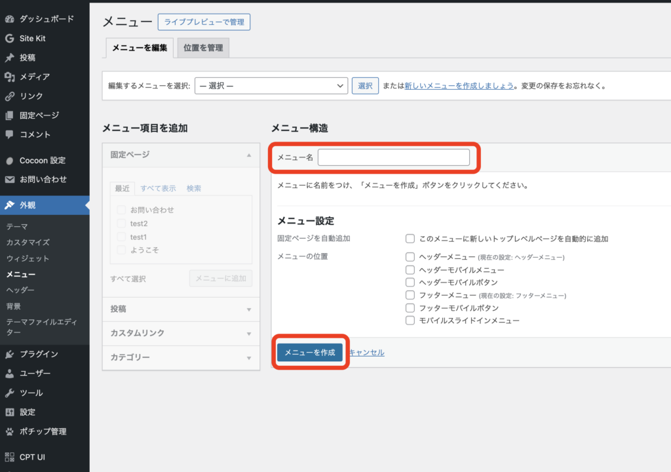This screenshot has width=671, height=472.
Task: Check the ヘッダーモバイルメニュー checkbox
Action: 410,270
